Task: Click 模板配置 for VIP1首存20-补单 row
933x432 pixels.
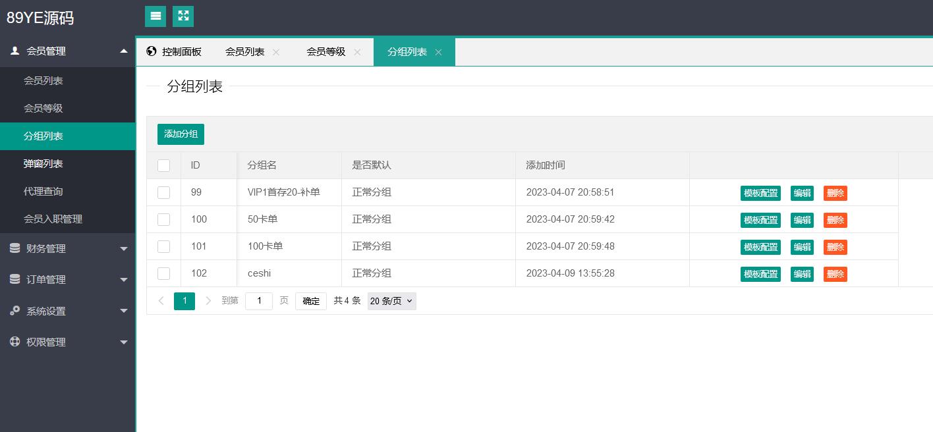Action: click(x=760, y=193)
